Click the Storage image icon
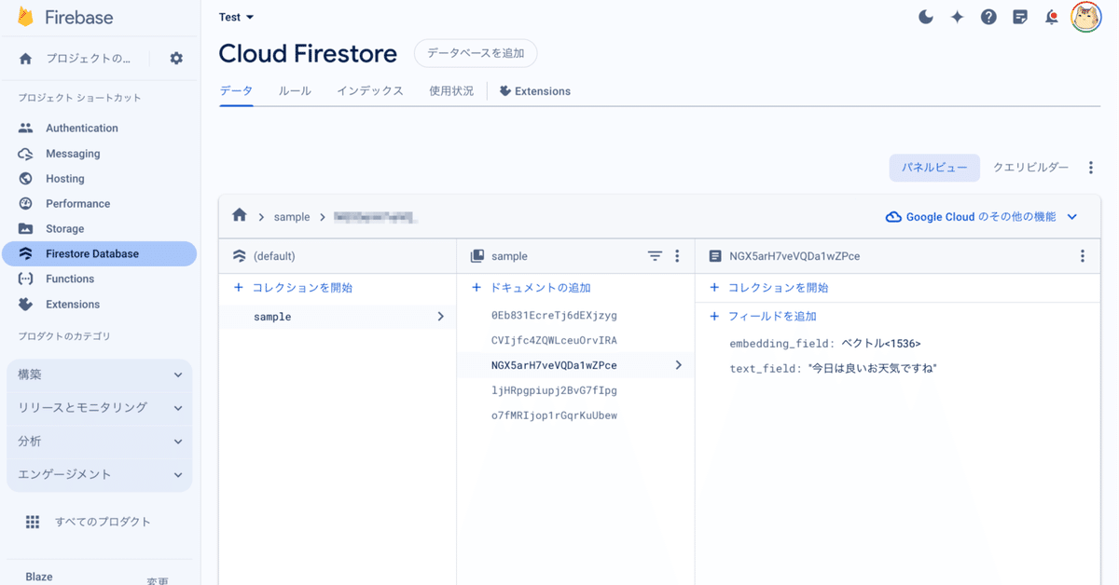Image resolution: width=1119 pixels, height=585 pixels. (x=26, y=229)
